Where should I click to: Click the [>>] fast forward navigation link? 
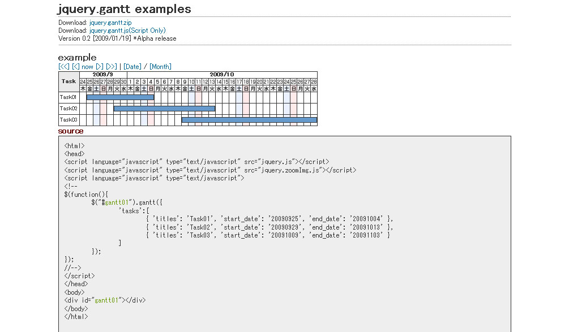tap(111, 67)
